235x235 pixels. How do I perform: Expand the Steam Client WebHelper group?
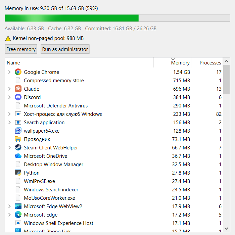(9, 148)
